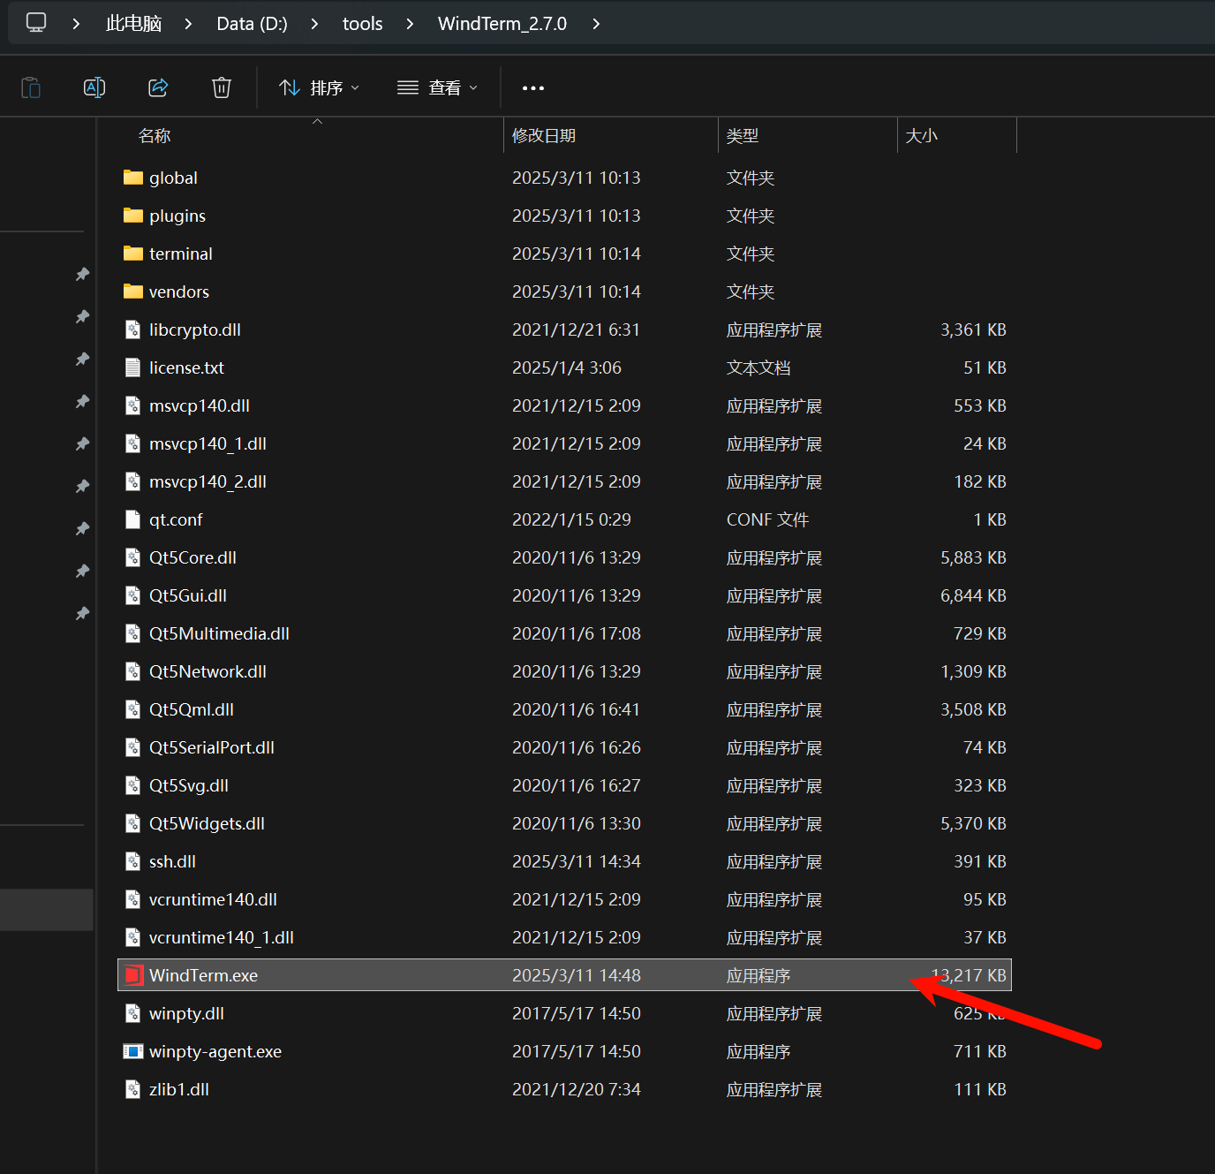Go to 此电脑 in the address bar
The height and width of the screenshot is (1174, 1215).
tap(133, 24)
